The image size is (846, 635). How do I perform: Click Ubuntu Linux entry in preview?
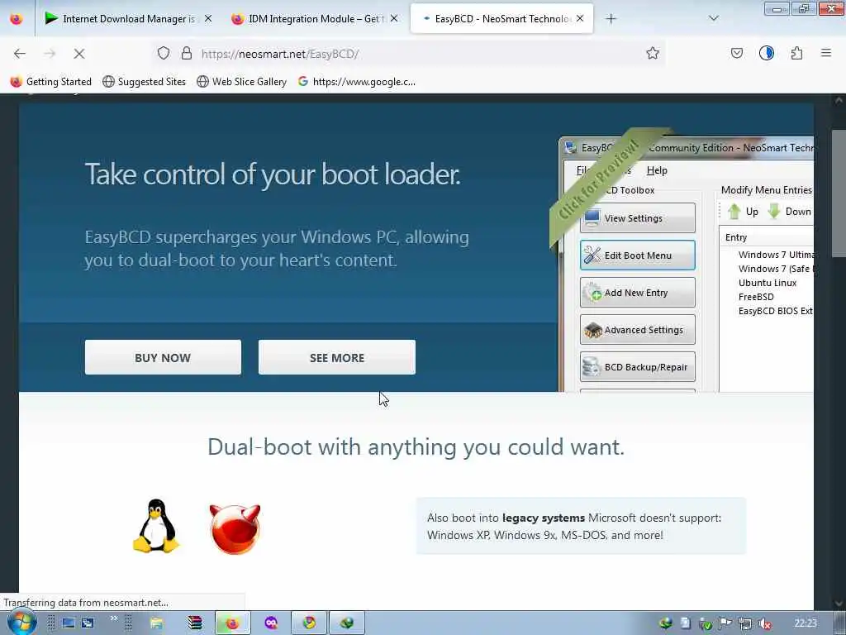768,283
